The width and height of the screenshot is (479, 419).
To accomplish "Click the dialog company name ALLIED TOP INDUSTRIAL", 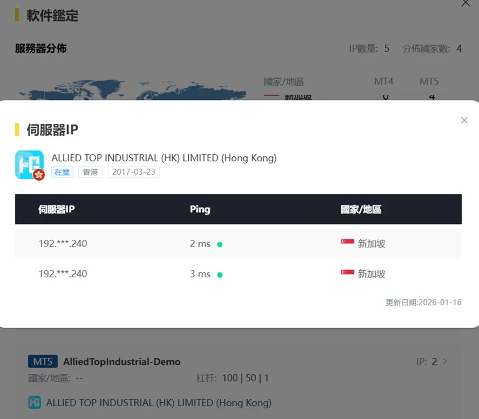I will (x=164, y=158).
